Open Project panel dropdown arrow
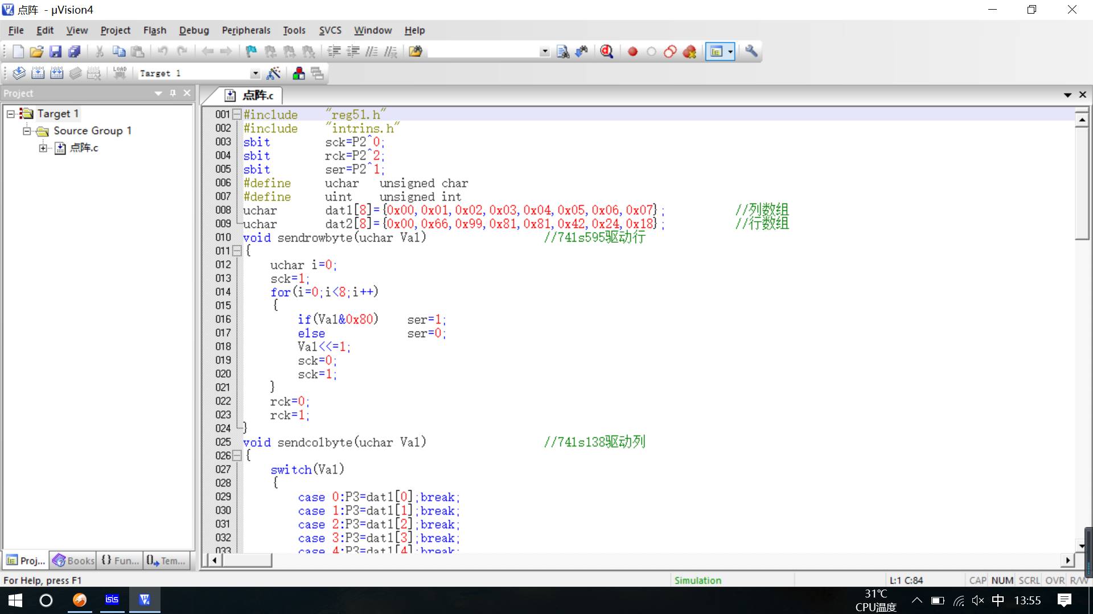1093x614 pixels. tap(158, 93)
